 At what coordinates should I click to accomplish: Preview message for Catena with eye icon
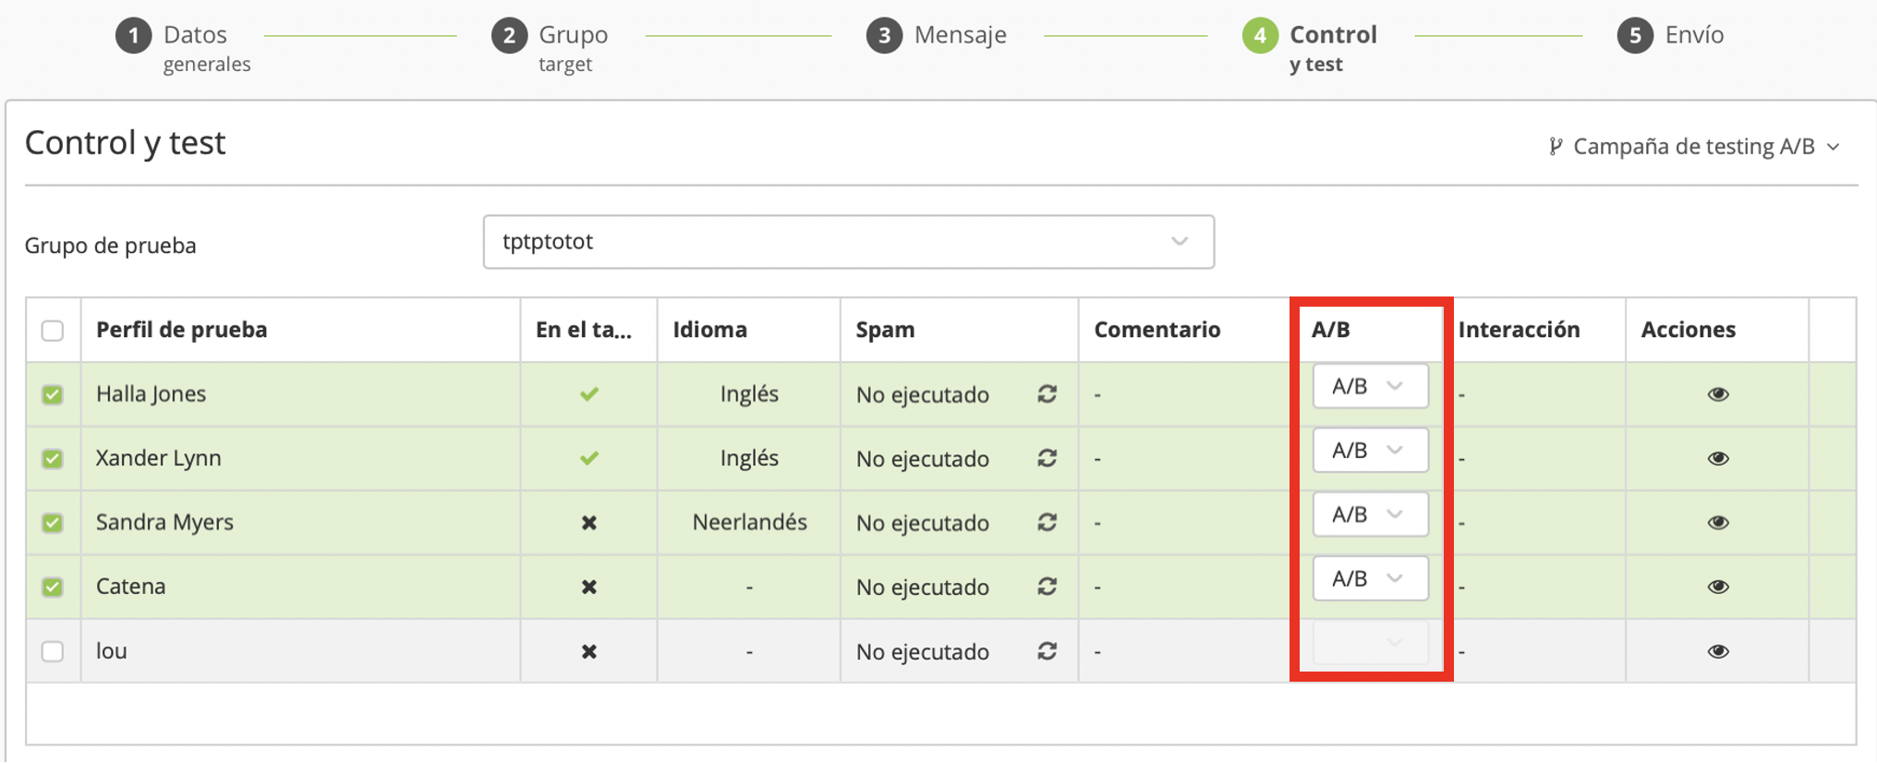pyautogui.click(x=1718, y=587)
